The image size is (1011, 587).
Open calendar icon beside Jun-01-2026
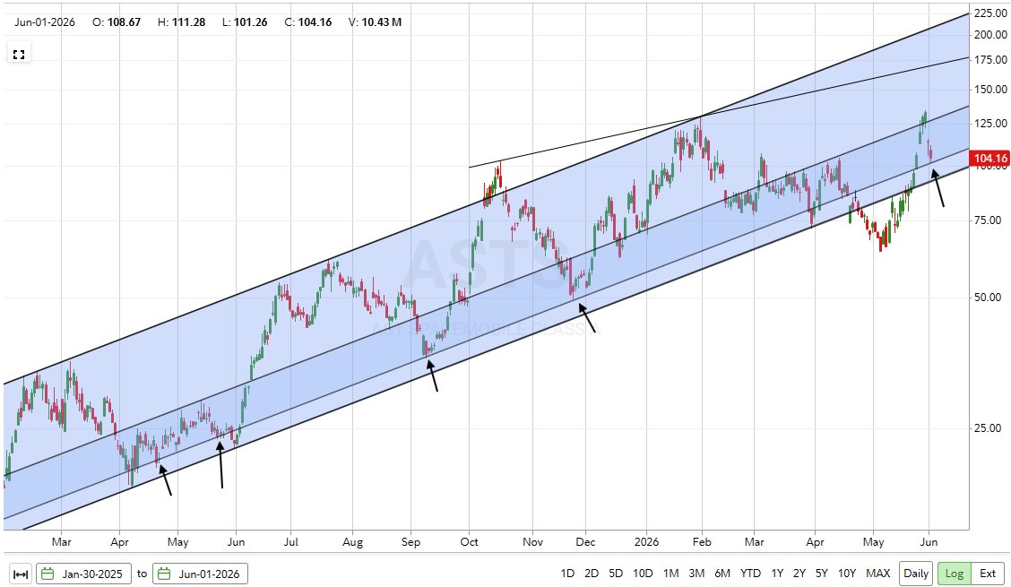pos(164,574)
